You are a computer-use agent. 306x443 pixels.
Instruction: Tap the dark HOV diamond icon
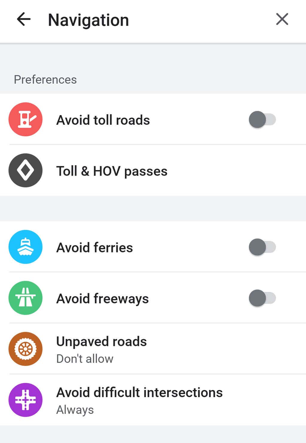tap(25, 170)
